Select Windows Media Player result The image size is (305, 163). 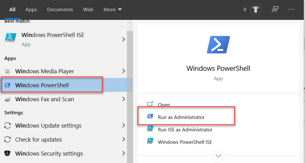click(64, 71)
